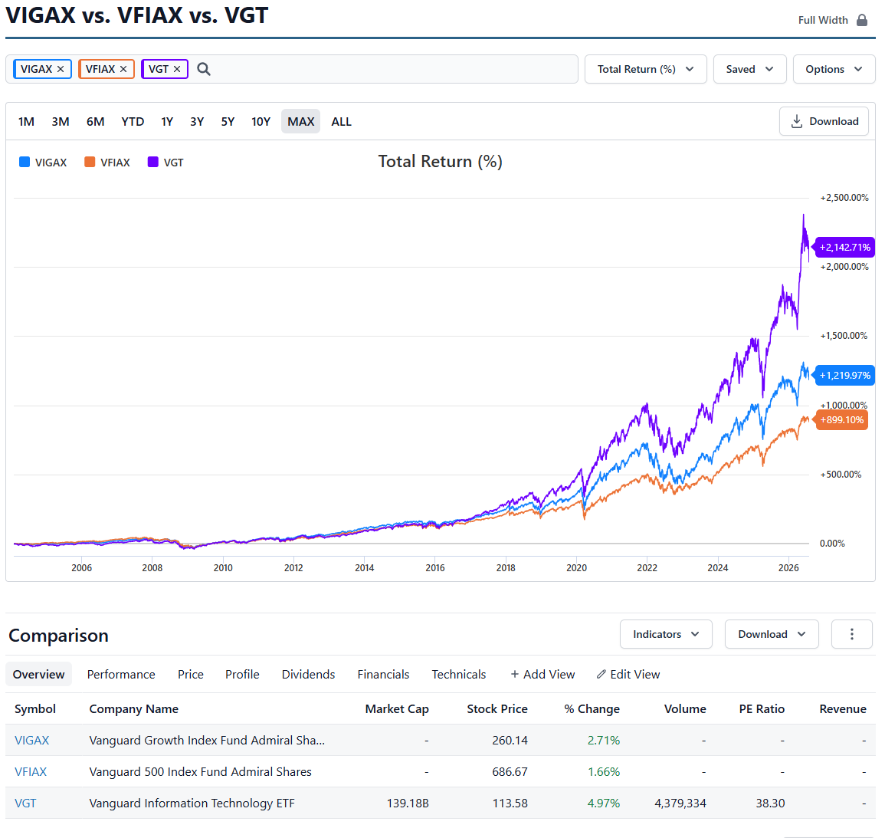Click the 4,379,334 volume cell
This screenshot has width=885, height=838.
pyautogui.click(x=680, y=803)
